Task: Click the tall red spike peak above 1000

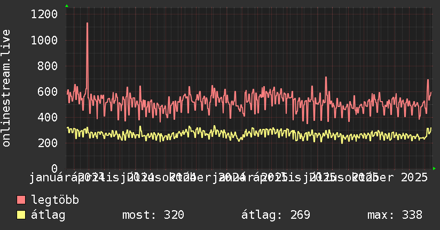Action: [87, 24]
